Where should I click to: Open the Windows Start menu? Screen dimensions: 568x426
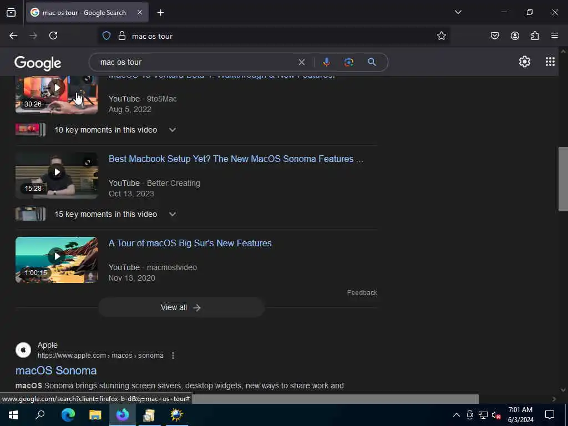(x=13, y=415)
